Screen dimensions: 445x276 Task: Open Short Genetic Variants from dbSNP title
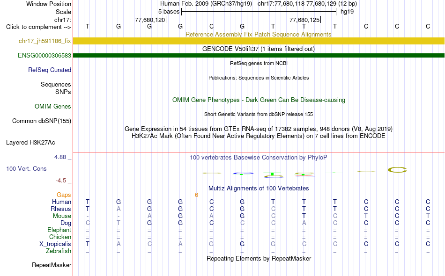[259, 114]
